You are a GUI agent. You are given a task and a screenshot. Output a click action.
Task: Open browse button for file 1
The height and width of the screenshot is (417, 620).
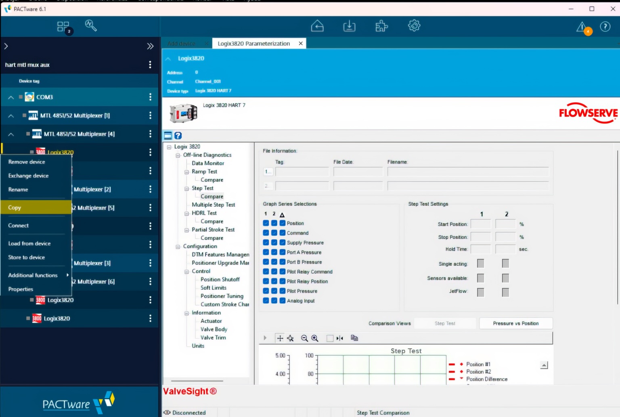tap(268, 172)
